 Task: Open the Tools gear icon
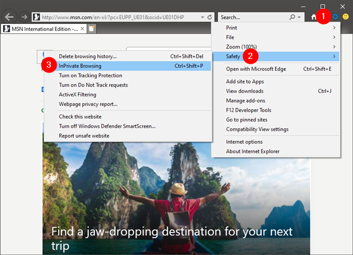(x=335, y=17)
